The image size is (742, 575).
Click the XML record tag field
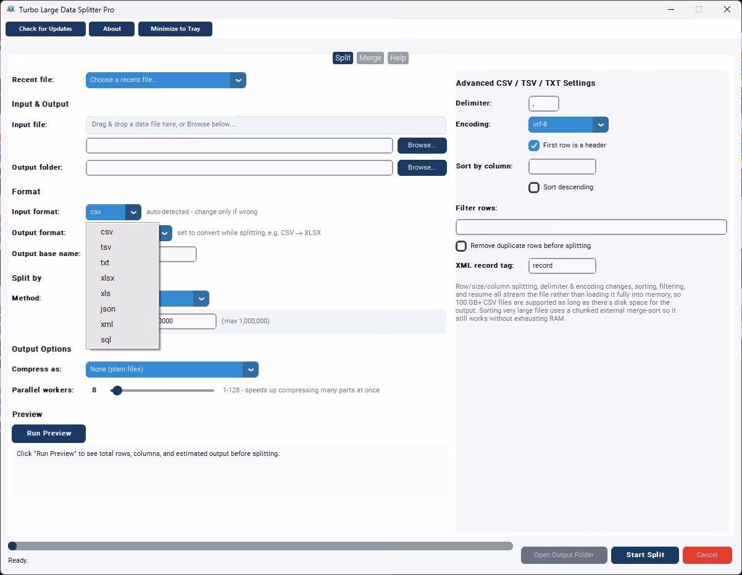562,266
